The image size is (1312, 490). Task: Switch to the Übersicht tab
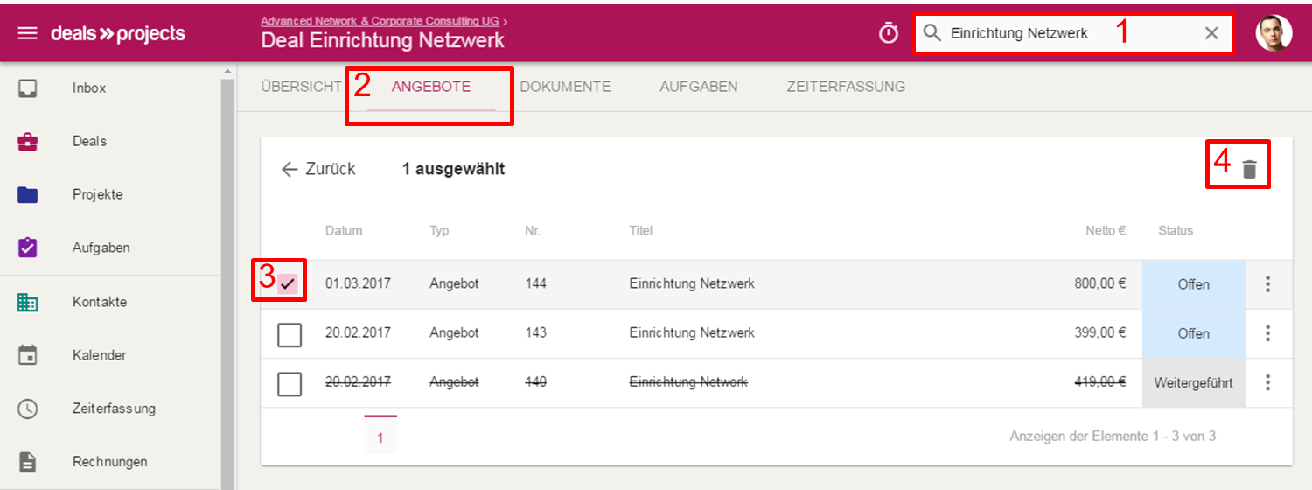click(301, 87)
